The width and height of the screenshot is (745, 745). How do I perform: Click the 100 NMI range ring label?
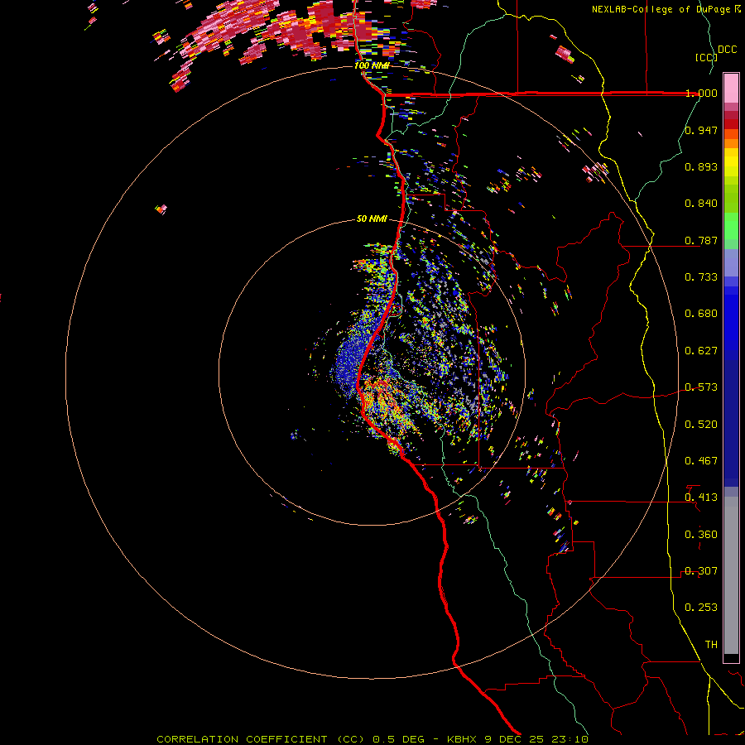coord(372,65)
